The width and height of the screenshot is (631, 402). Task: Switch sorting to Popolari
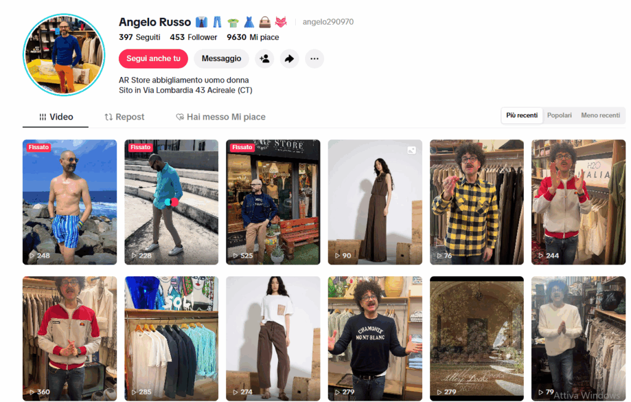[560, 115]
